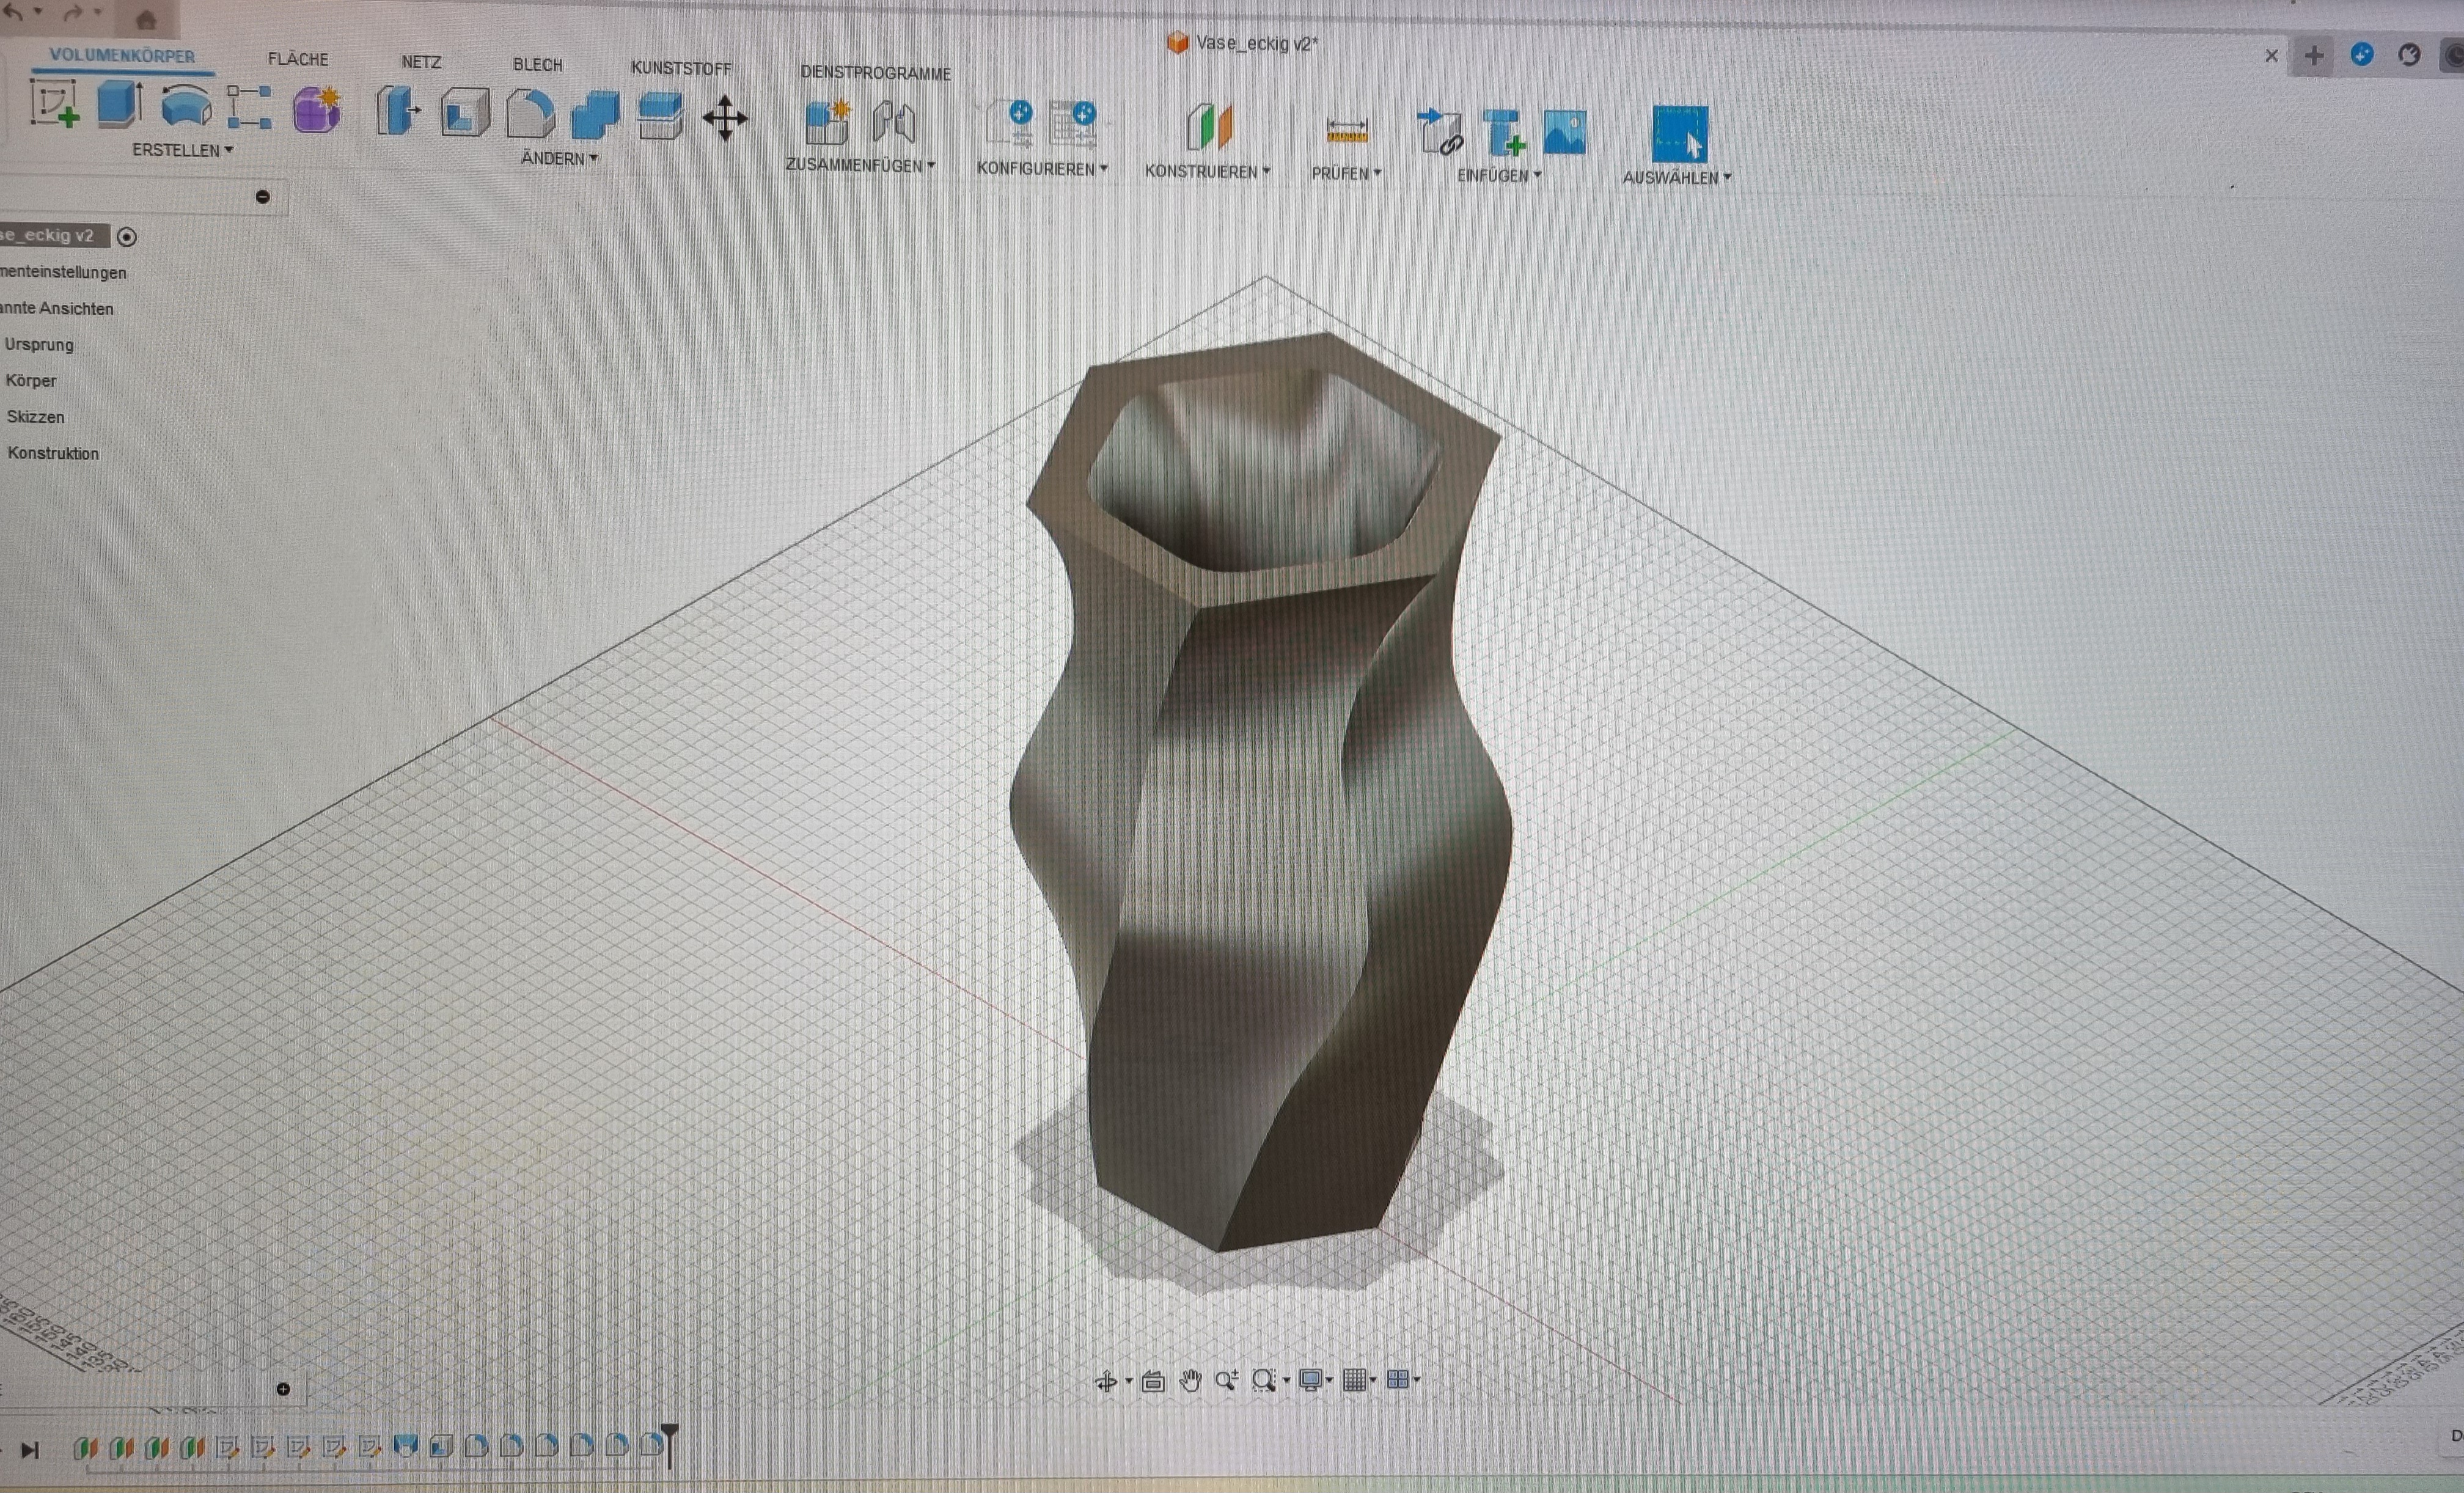Open the AUSWÄHLEN dropdown

point(1676,178)
